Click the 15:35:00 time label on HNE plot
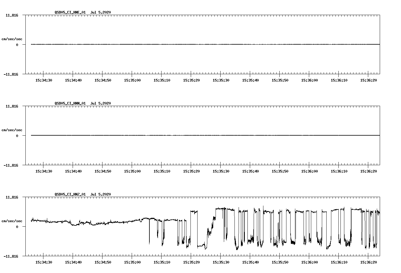 (x=132, y=80)
